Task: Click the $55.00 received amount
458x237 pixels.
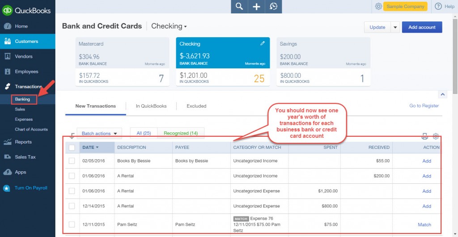Action: tap(383, 161)
